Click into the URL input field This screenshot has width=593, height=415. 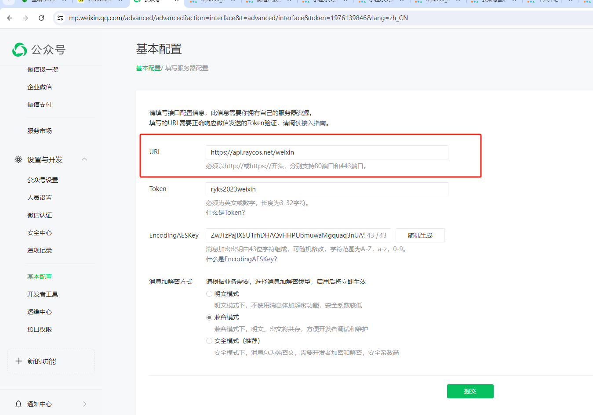click(327, 152)
